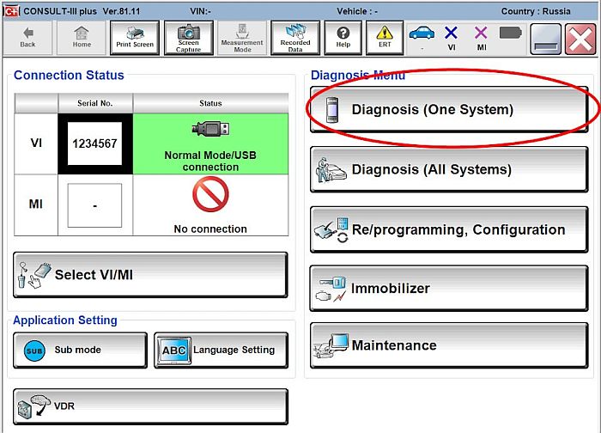
Task: Click the Normal Mode/USB connection text
Action: coord(210,161)
